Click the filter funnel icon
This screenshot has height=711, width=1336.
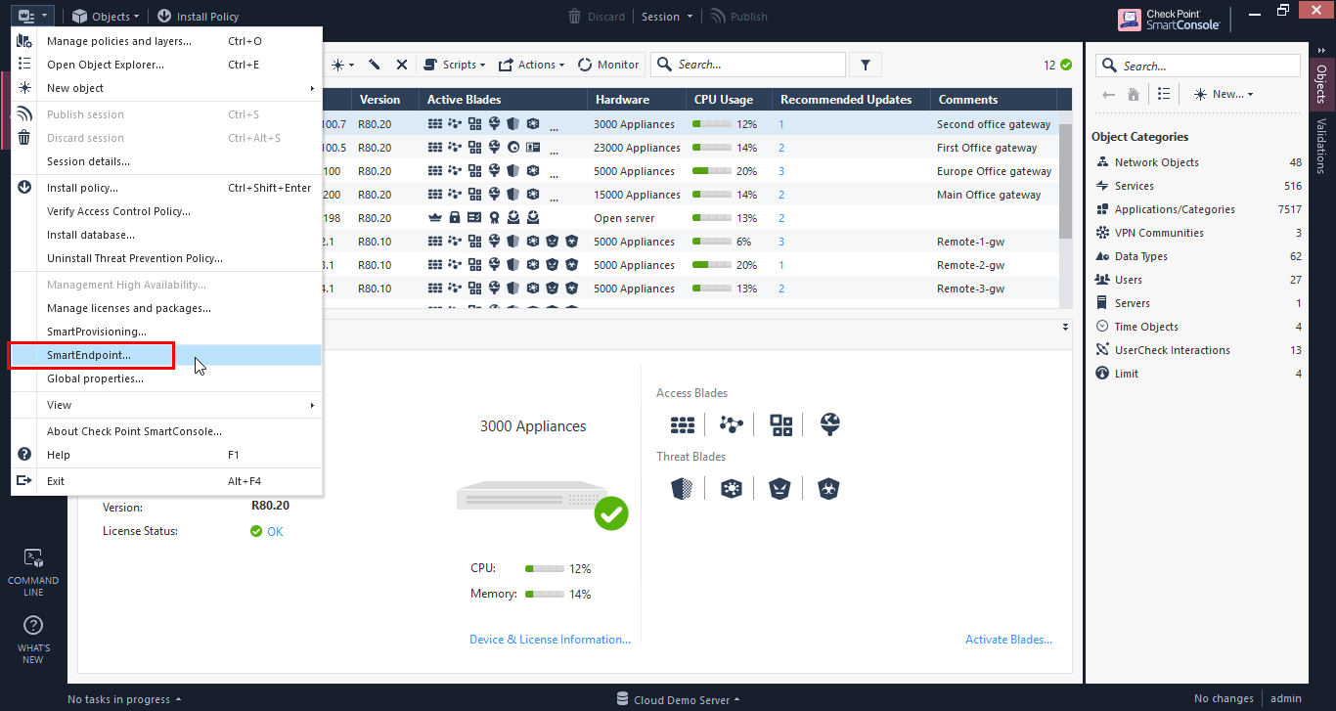click(866, 65)
